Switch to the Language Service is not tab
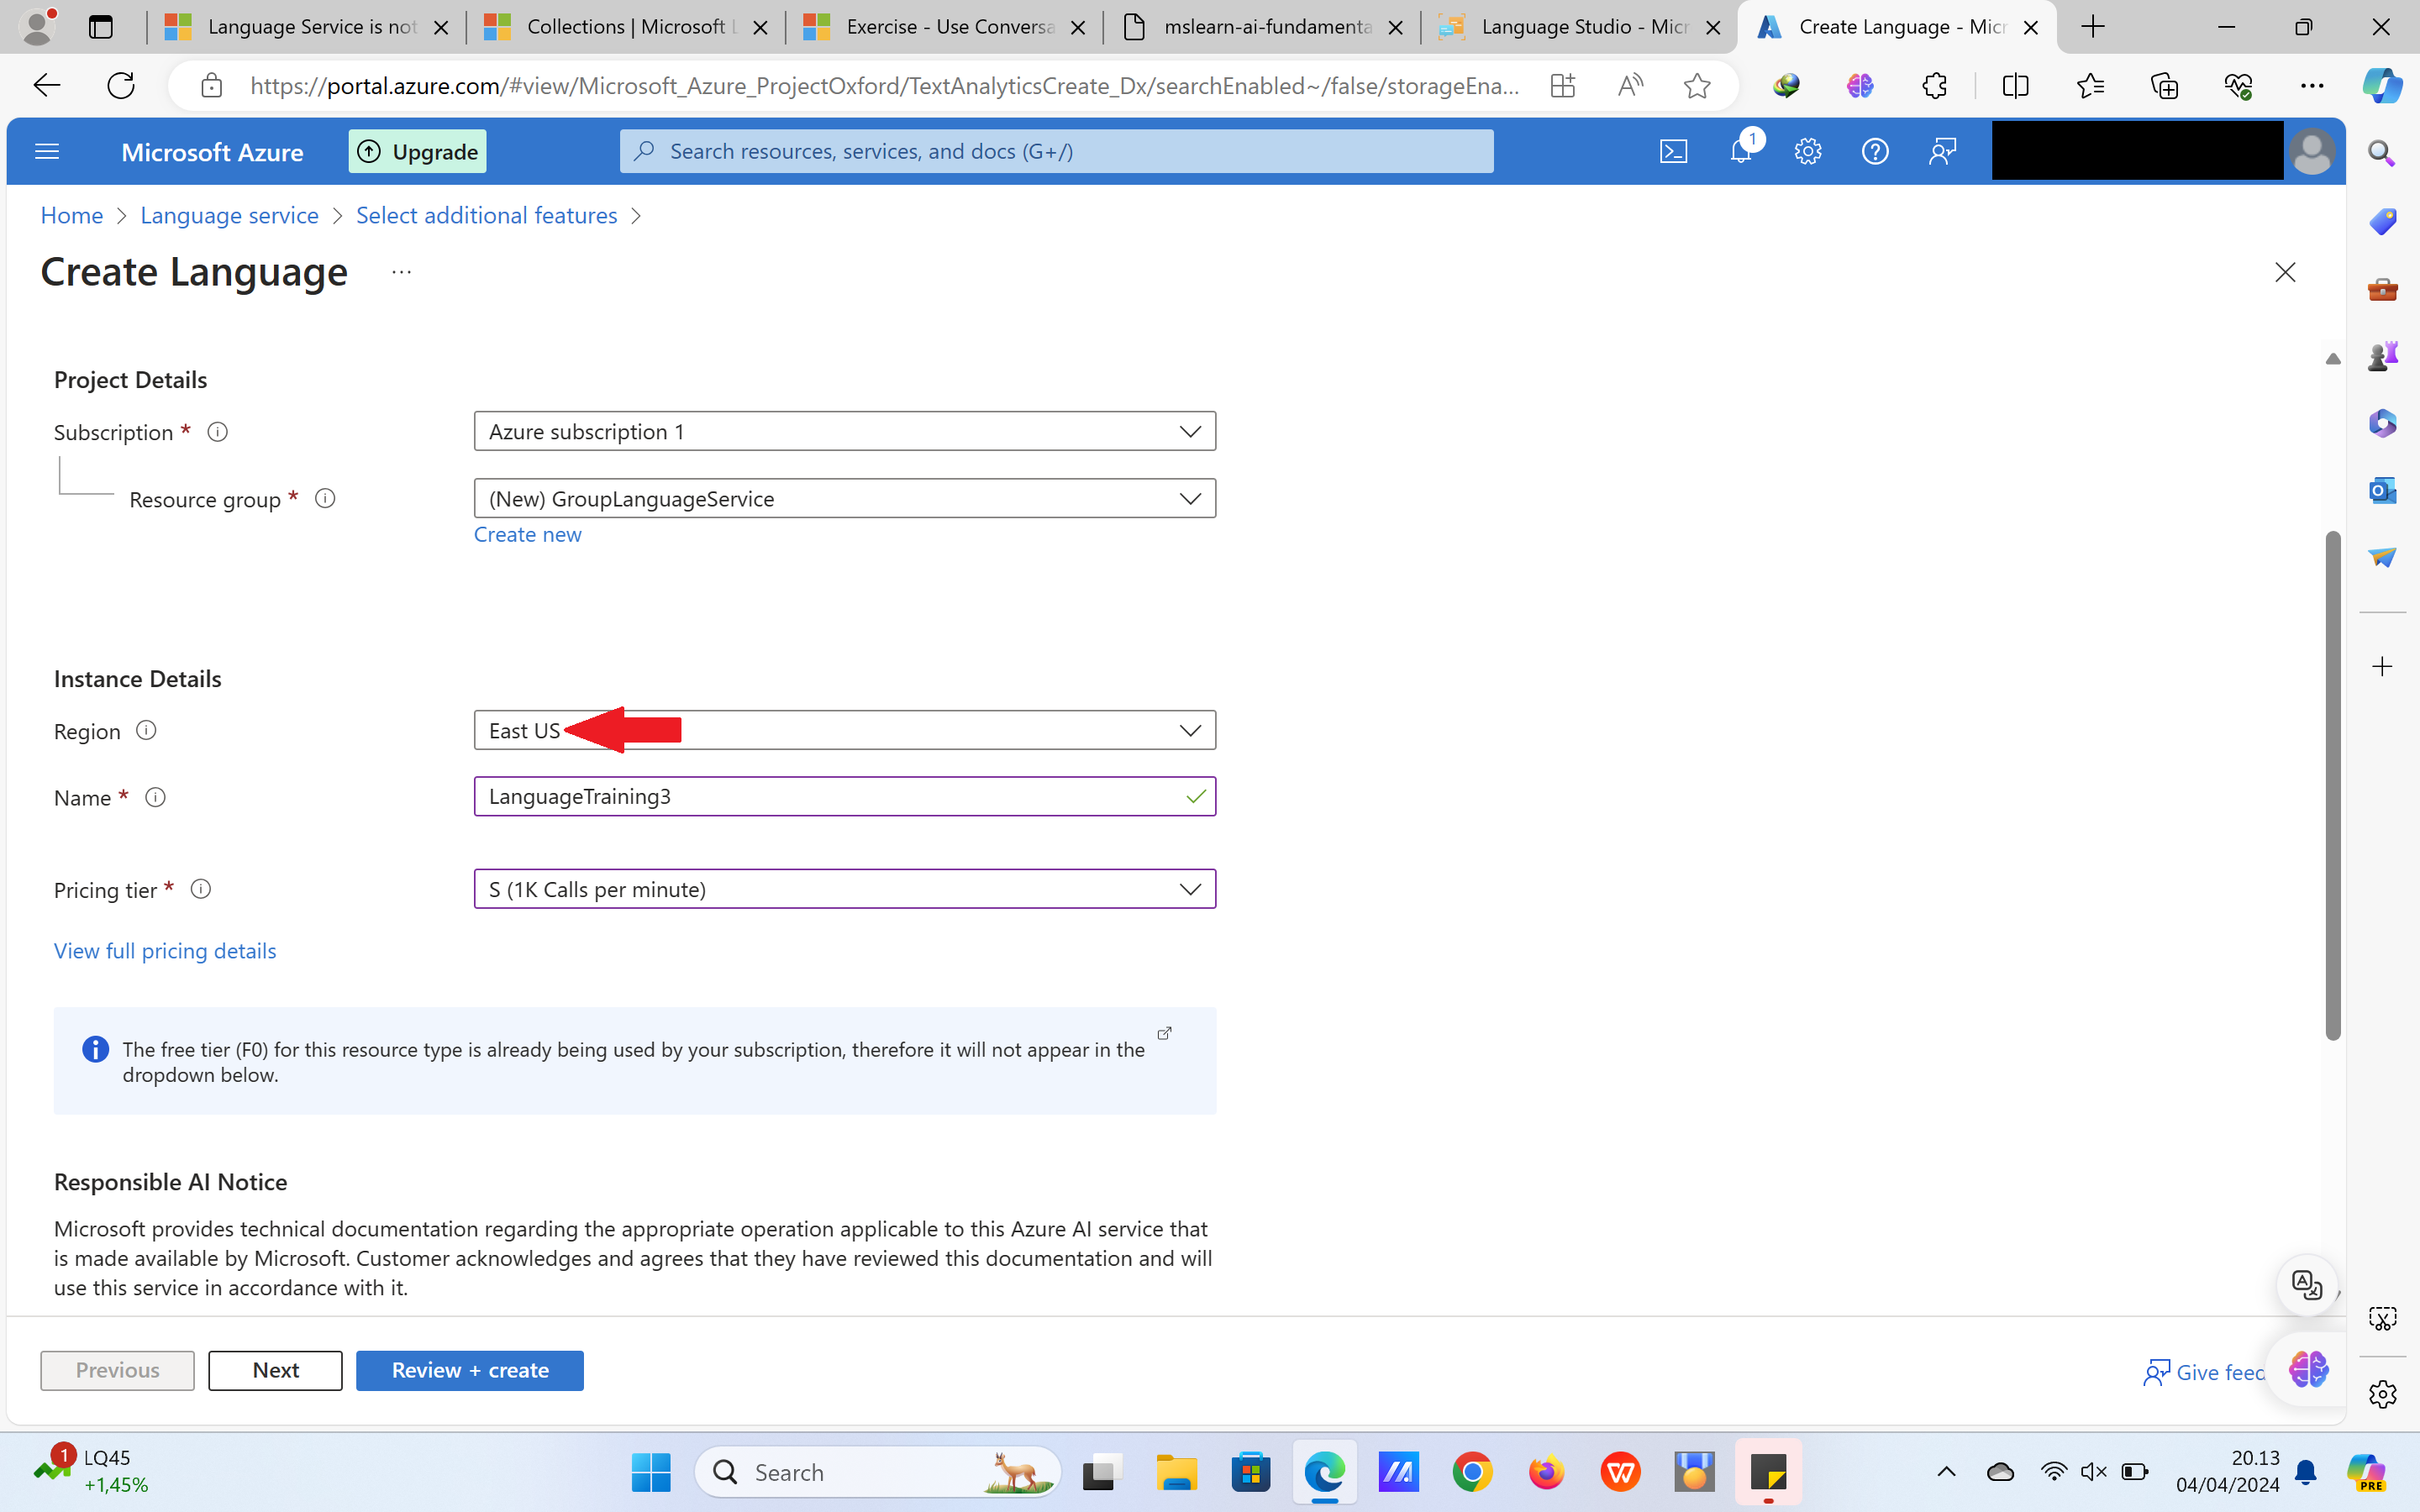Image resolution: width=2420 pixels, height=1512 pixels. tap(305, 27)
